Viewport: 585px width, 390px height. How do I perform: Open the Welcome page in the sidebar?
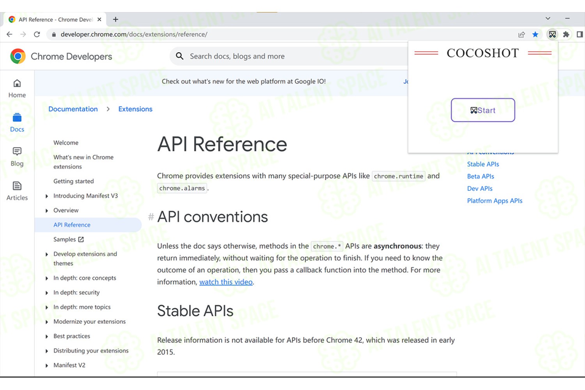pyautogui.click(x=66, y=143)
